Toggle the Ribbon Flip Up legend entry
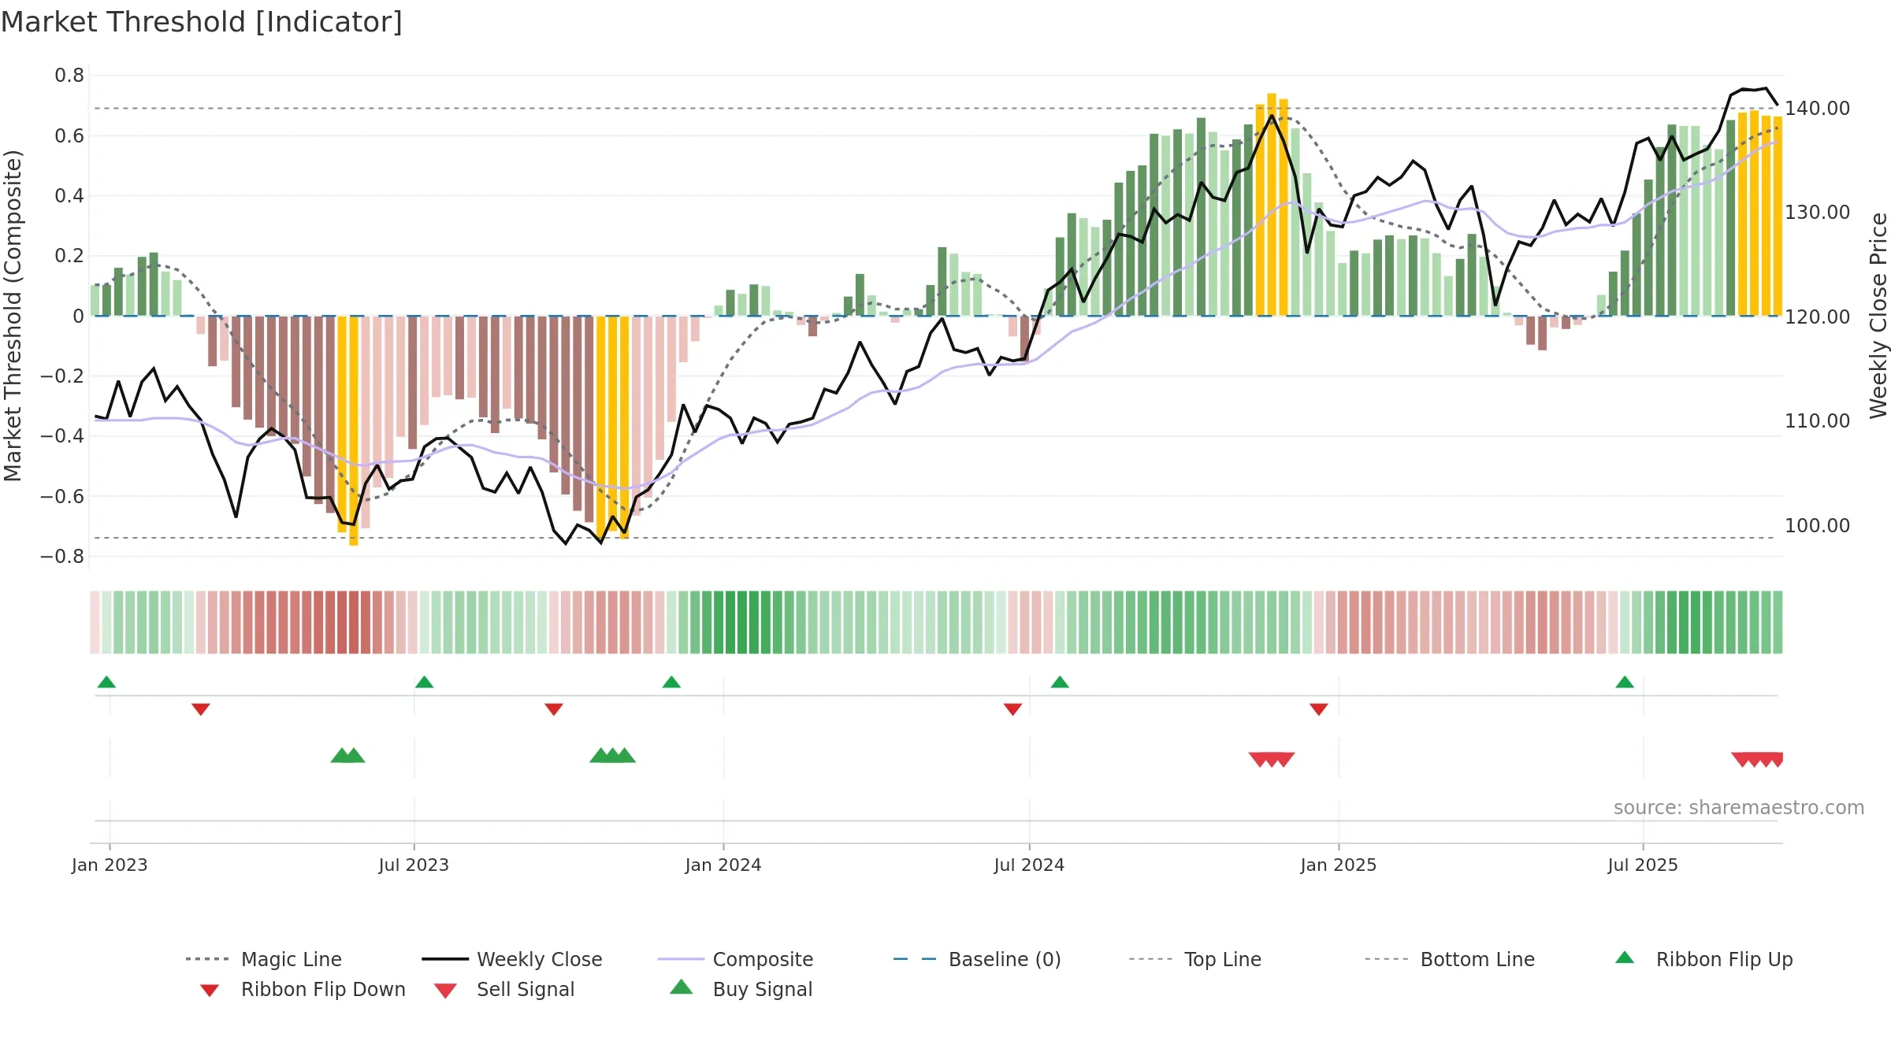The height and width of the screenshot is (1063, 1891). 1703,959
